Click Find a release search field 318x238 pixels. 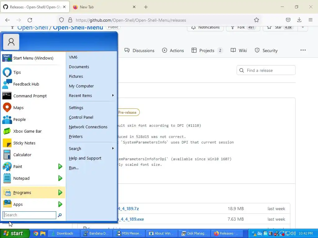click(x=266, y=70)
